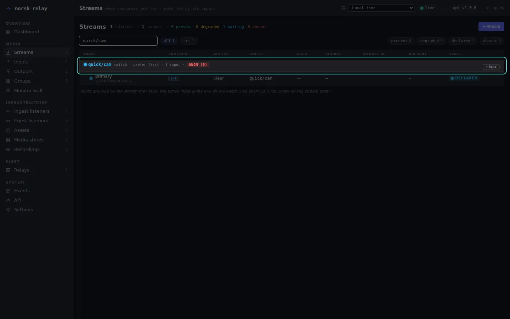Open the Groups sidebar icon
This screenshot has width=510, height=319.
coord(8,81)
